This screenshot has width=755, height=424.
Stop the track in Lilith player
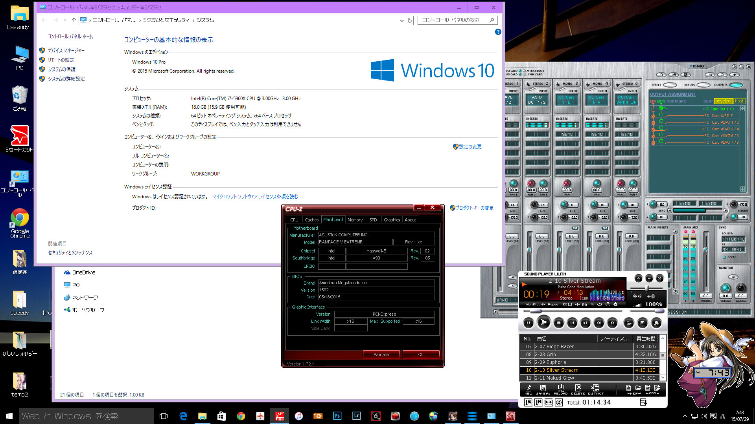point(558,323)
